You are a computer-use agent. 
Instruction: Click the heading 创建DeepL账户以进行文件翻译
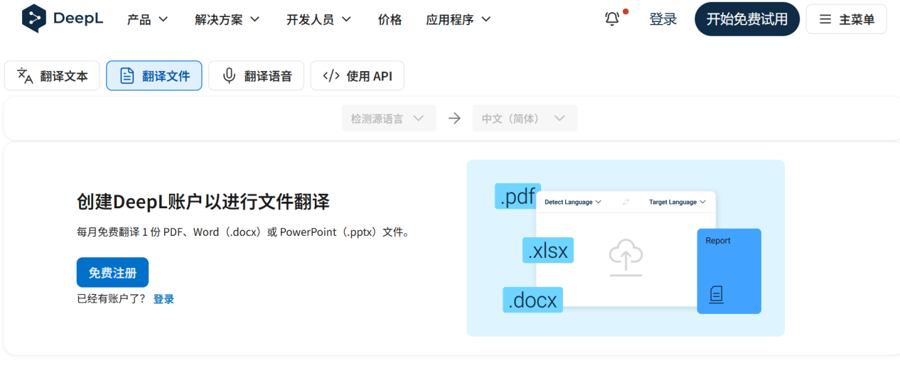point(203,202)
